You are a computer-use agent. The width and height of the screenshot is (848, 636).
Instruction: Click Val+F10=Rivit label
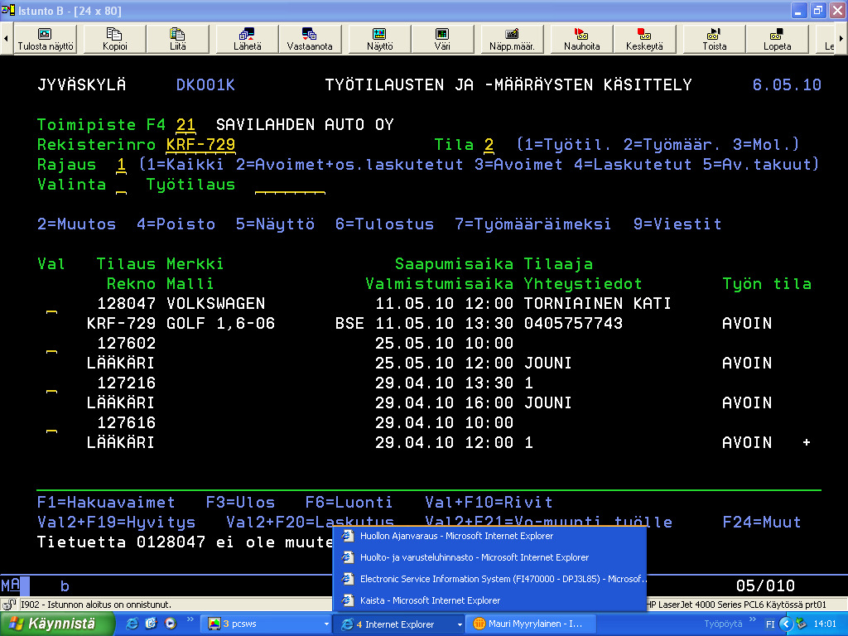click(489, 503)
